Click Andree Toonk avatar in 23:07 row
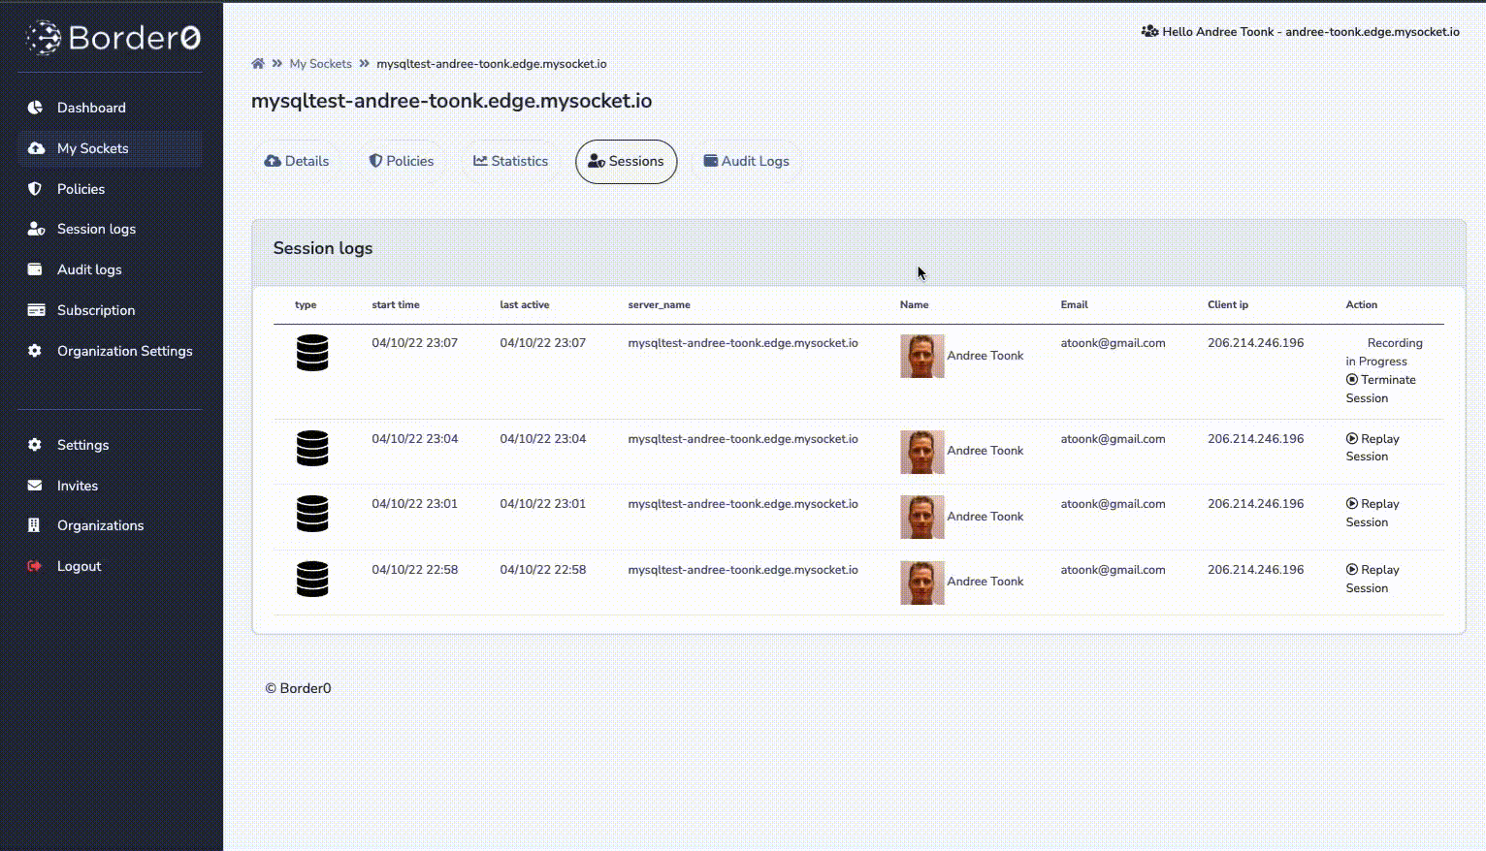The image size is (1486, 851). click(922, 357)
